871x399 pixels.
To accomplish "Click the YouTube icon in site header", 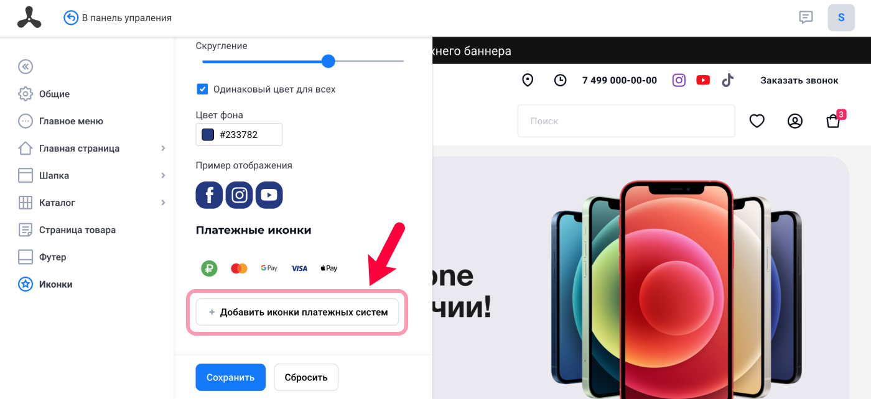I will [703, 80].
